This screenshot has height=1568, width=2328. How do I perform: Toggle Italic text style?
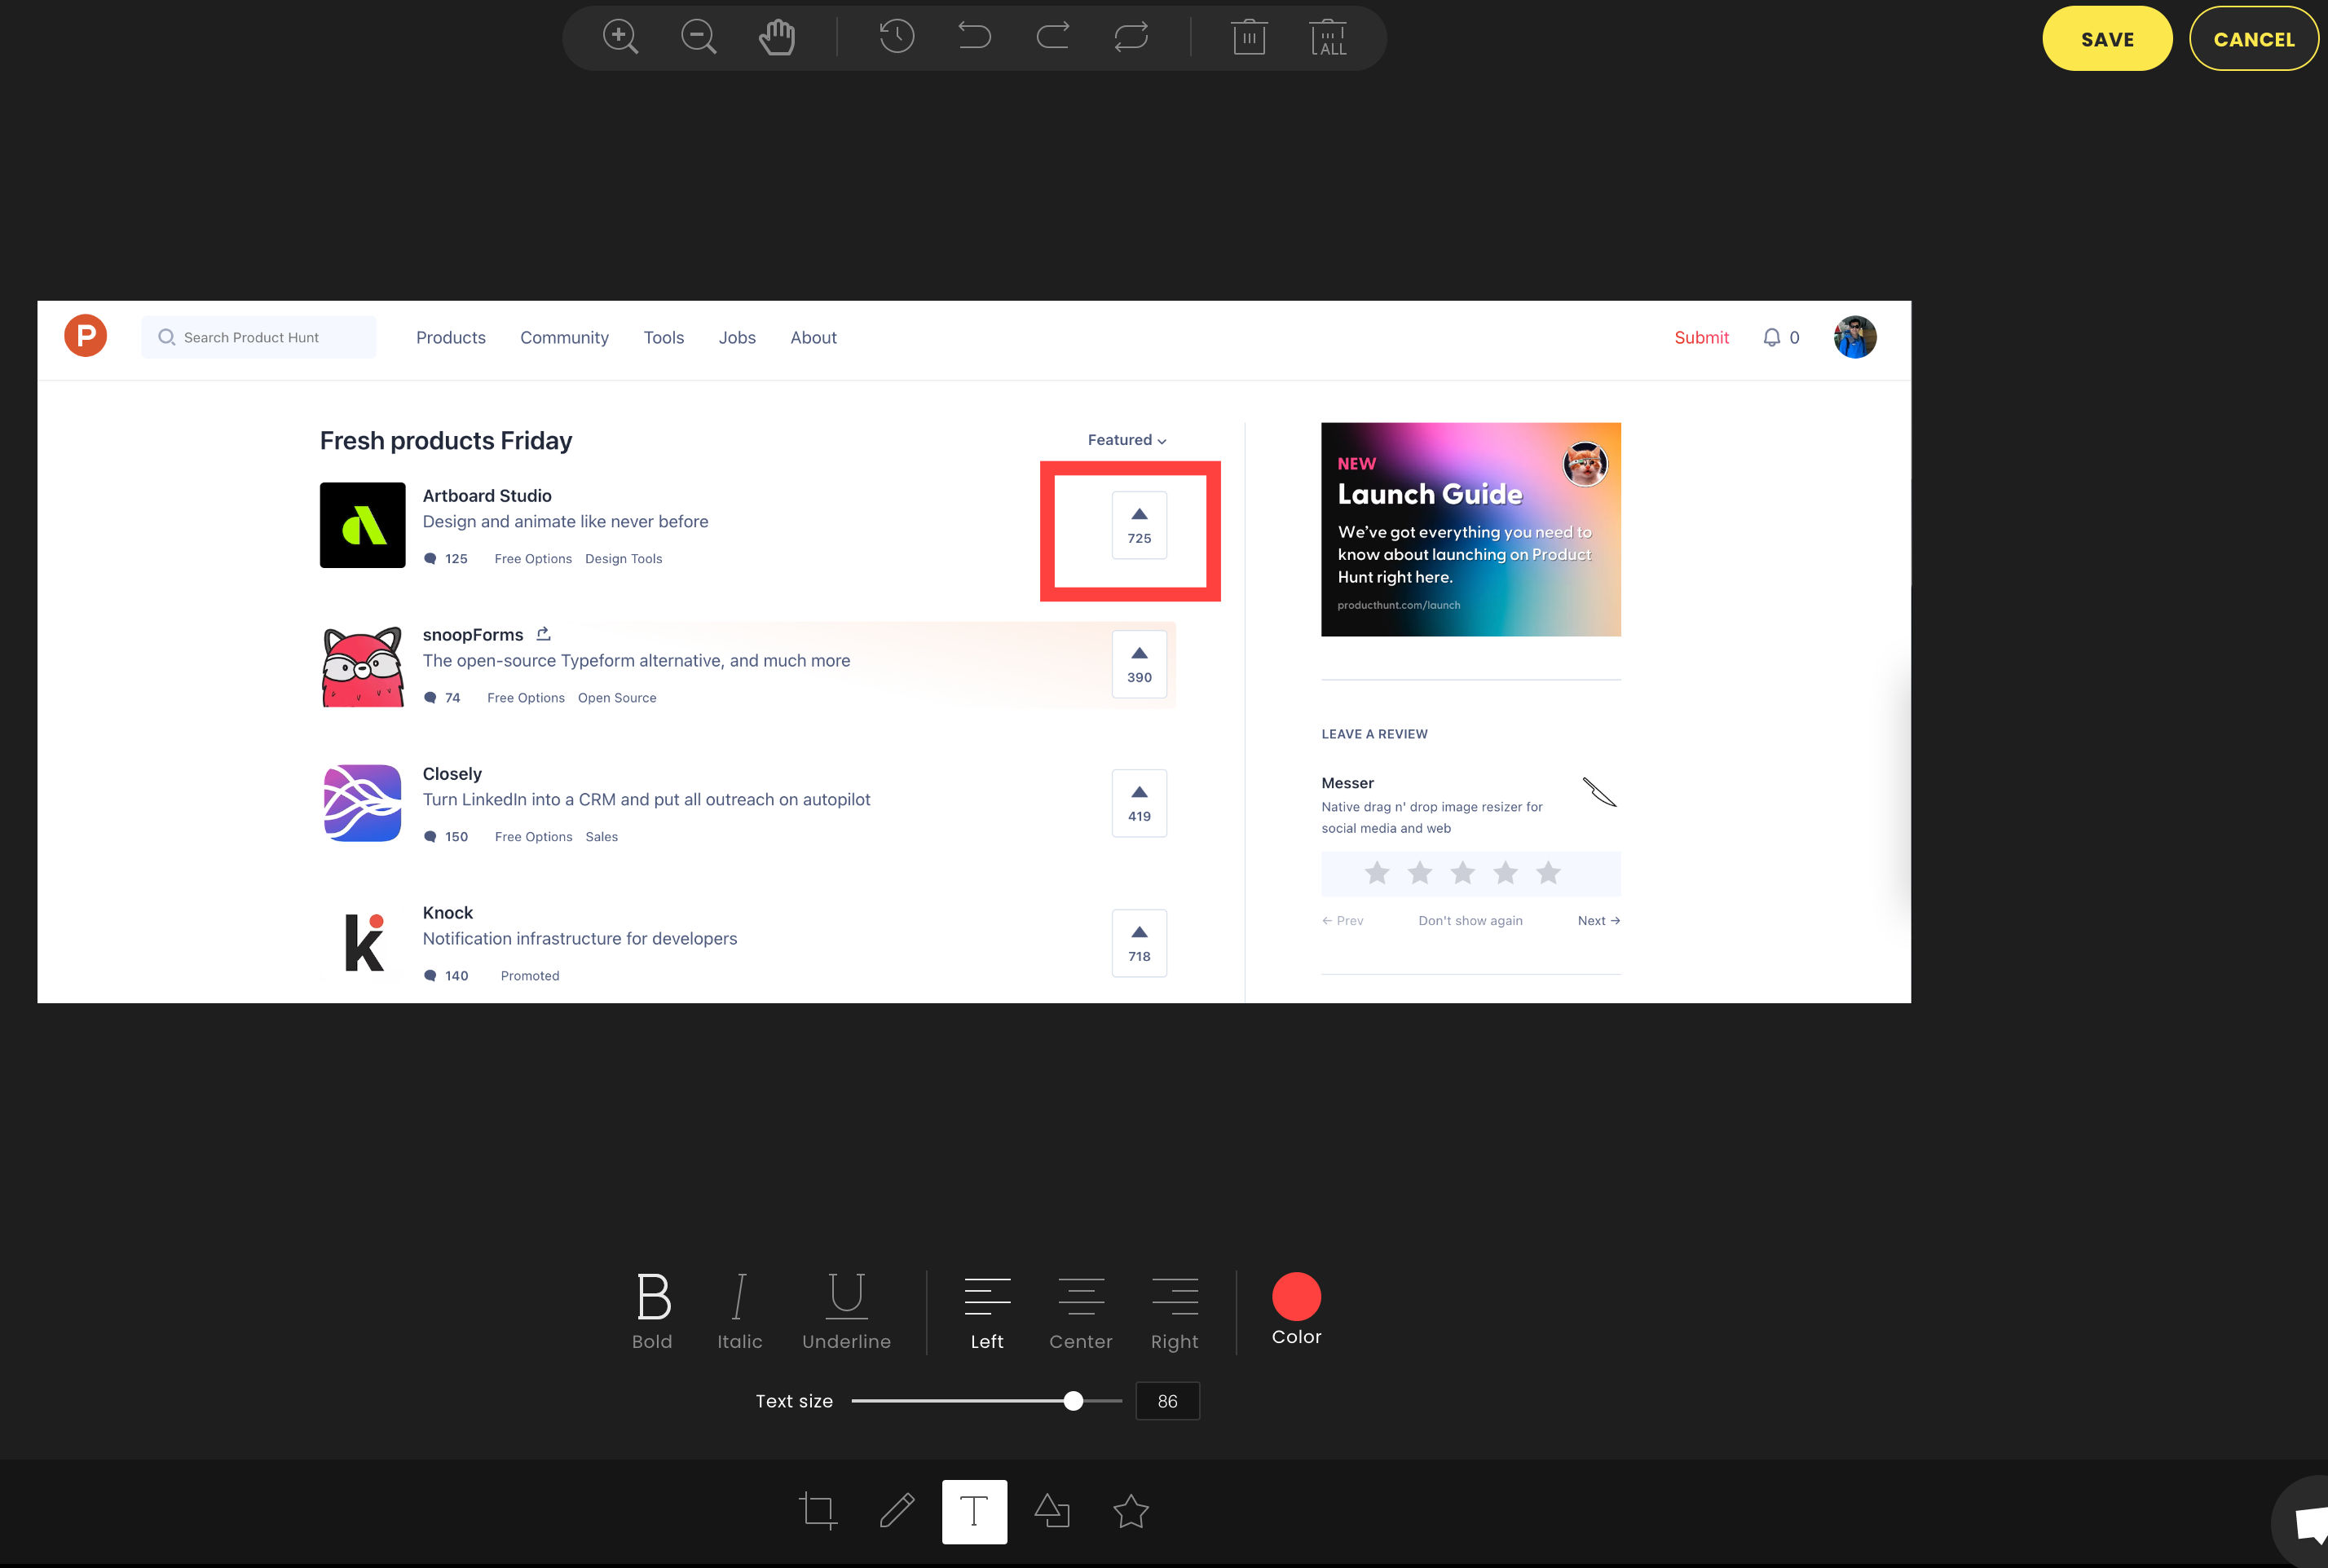(739, 1312)
